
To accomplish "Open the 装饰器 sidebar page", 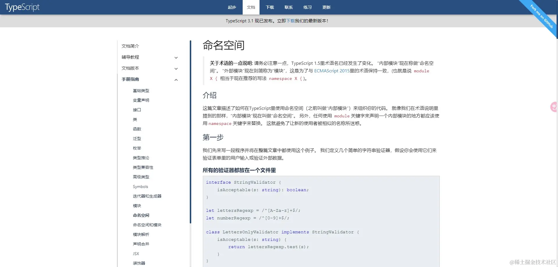I will [x=139, y=263].
